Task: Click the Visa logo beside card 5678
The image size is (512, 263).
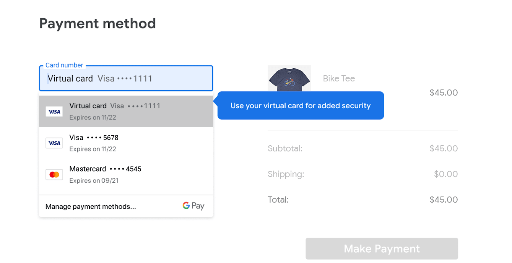Action: (54, 143)
